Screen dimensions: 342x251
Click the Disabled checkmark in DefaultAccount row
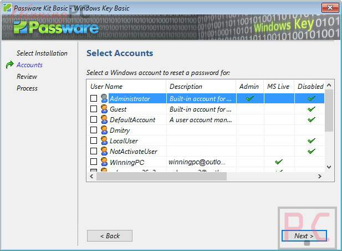click(312, 119)
